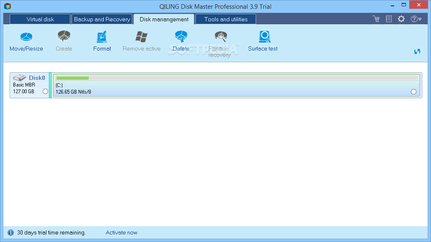The height and width of the screenshot is (242, 431).
Task: Click the 30 days trial remaining text
Action: 51,233
